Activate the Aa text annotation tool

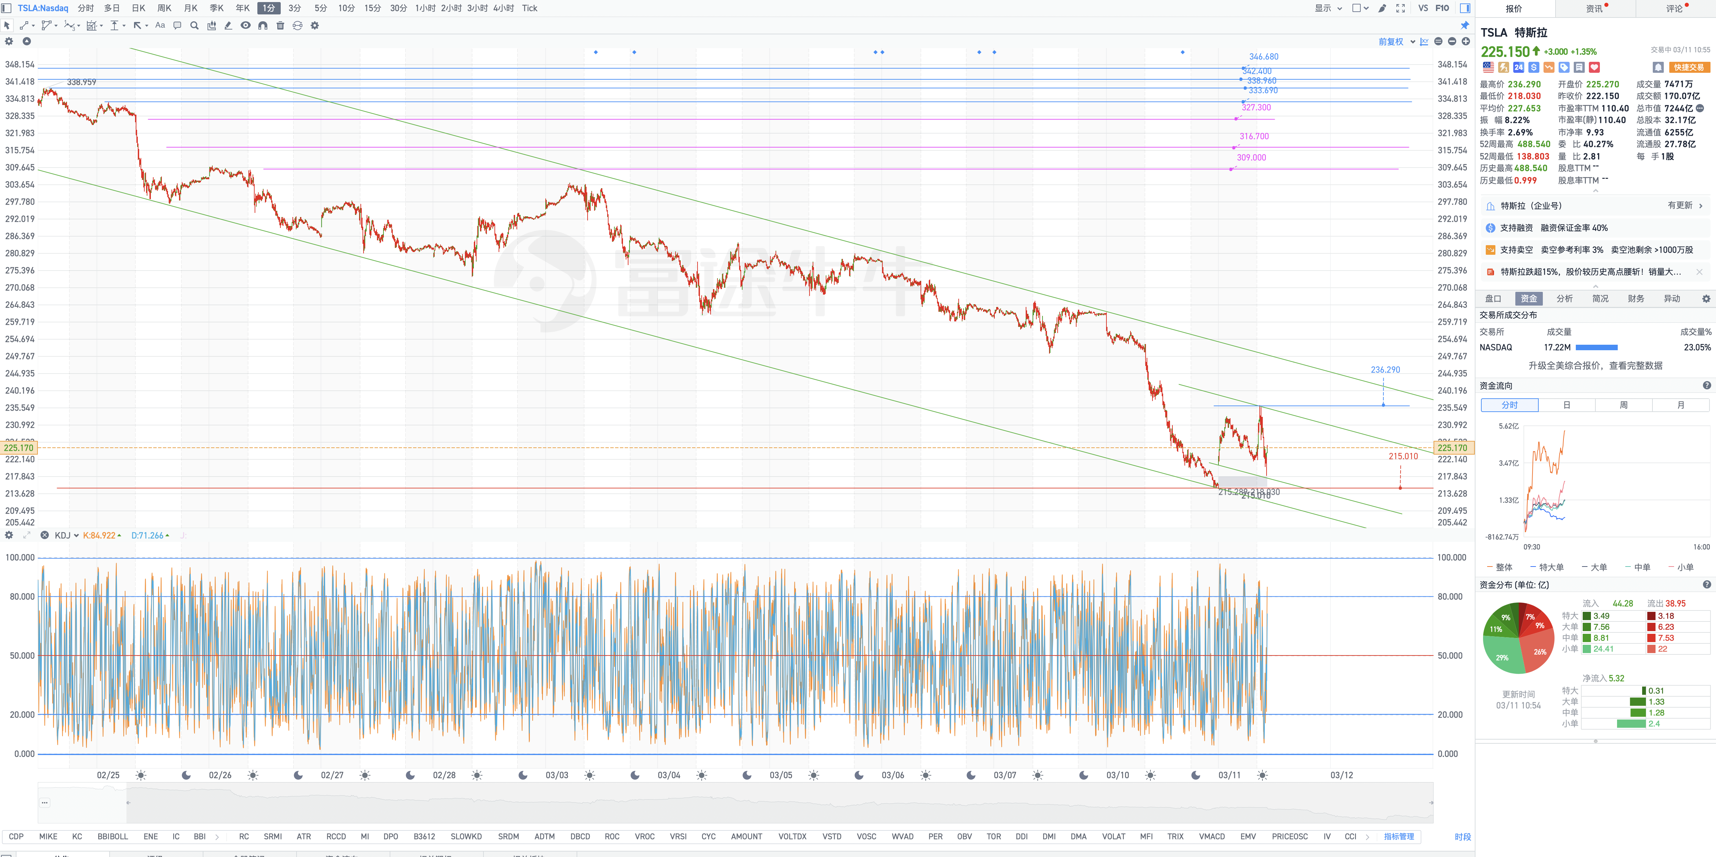click(x=160, y=25)
